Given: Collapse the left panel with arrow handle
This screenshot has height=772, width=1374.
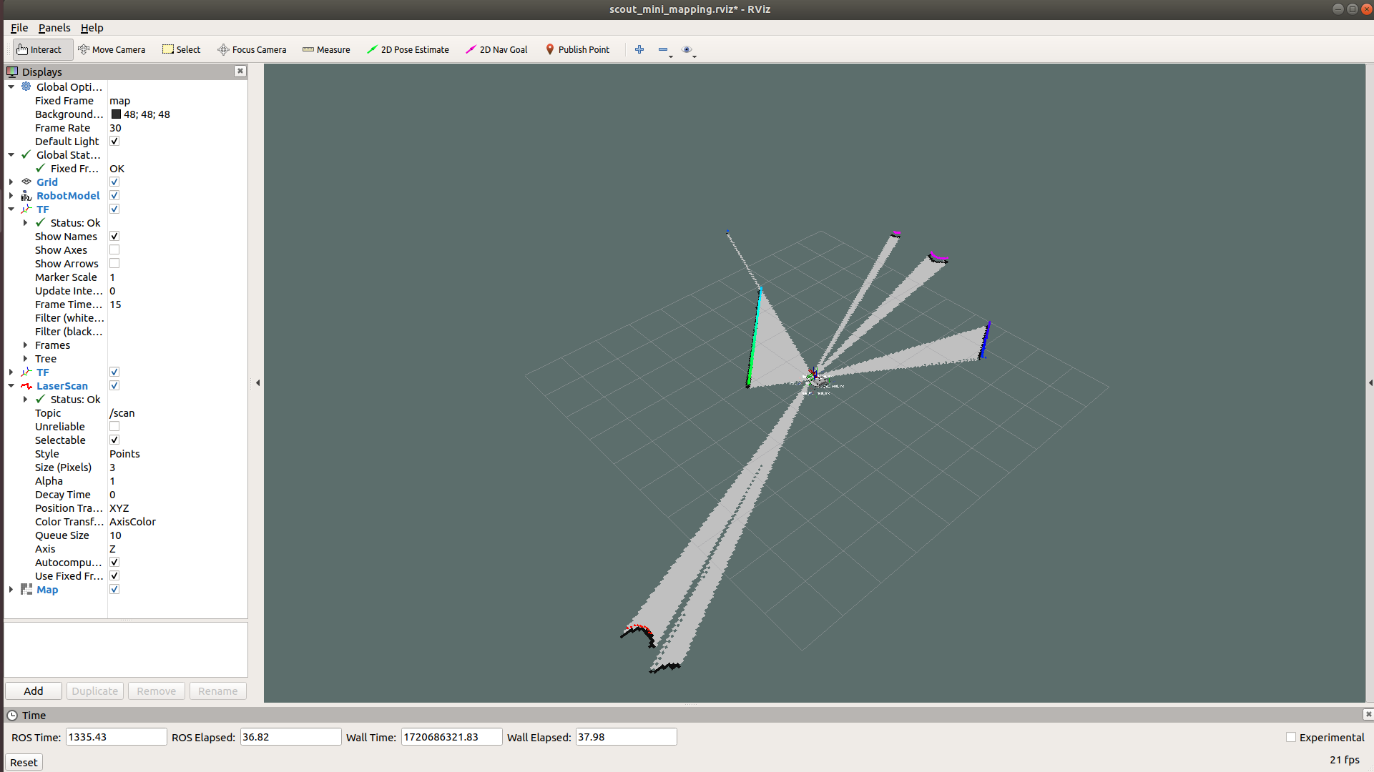Looking at the screenshot, I should point(257,383).
